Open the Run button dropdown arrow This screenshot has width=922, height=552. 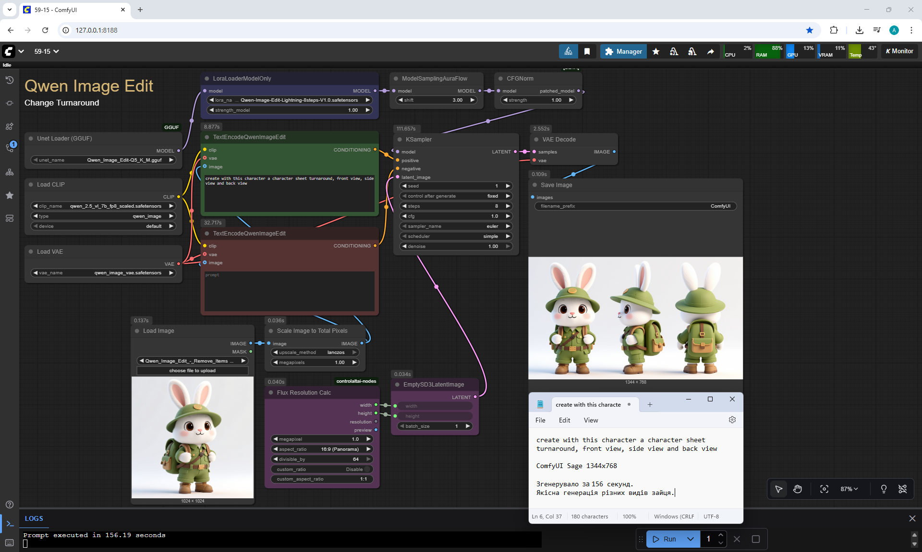(691, 539)
